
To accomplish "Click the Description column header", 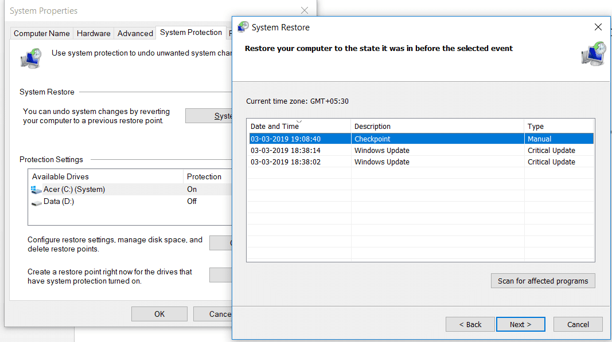I will [x=437, y=126].
